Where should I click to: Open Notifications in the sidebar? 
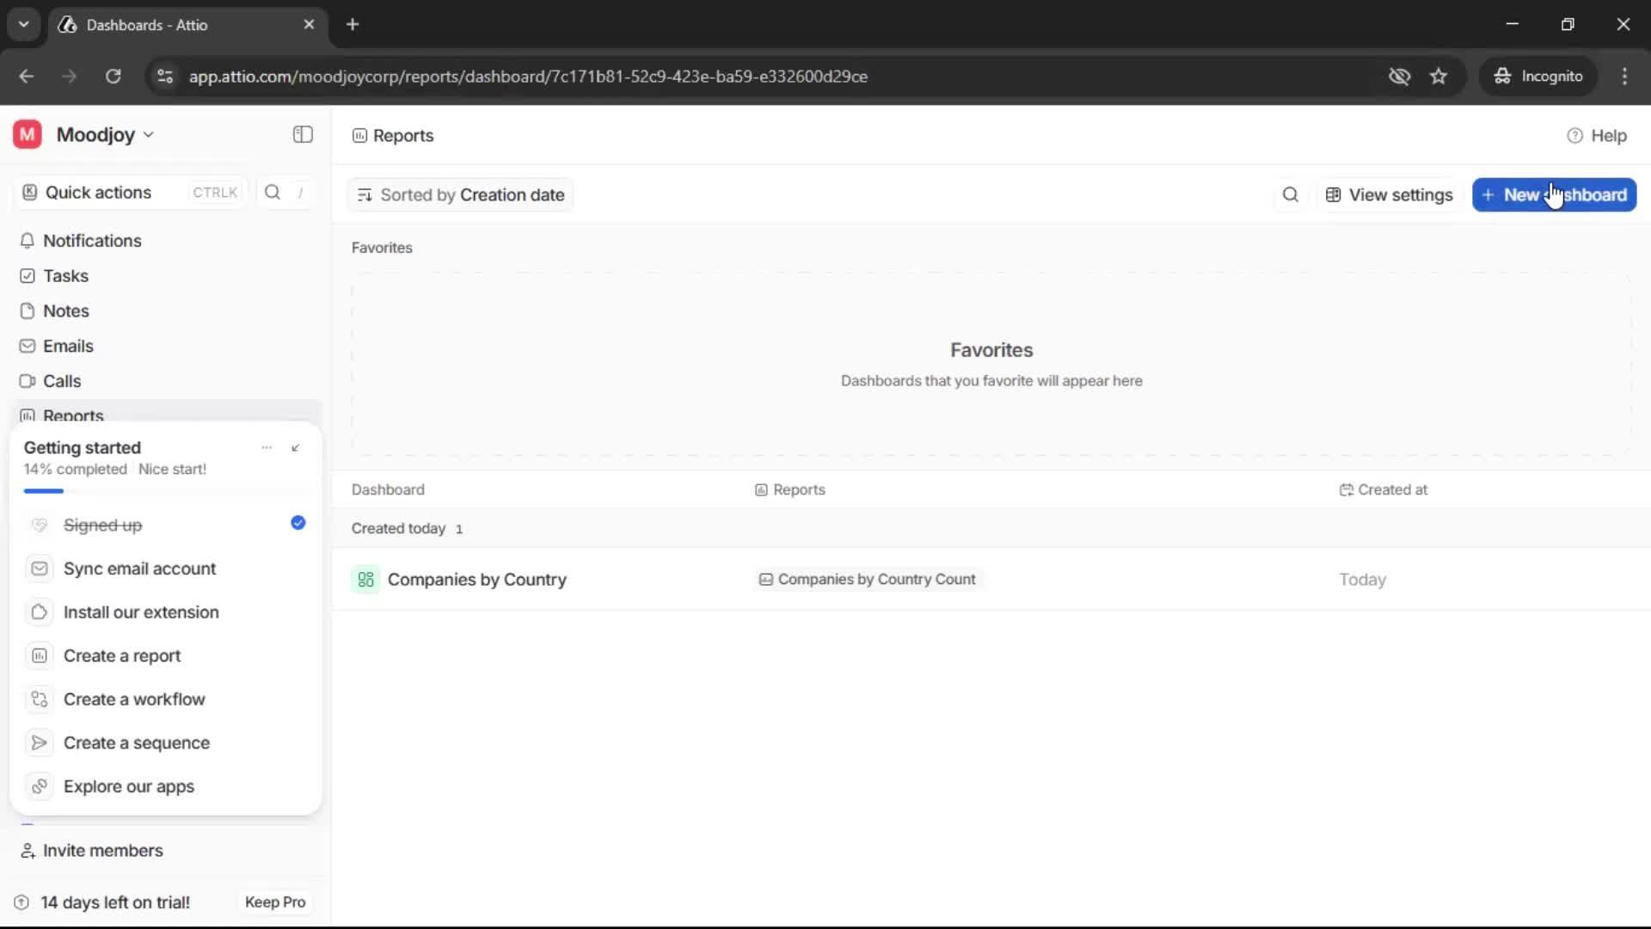pyautogui.click(x=92, y=241)
